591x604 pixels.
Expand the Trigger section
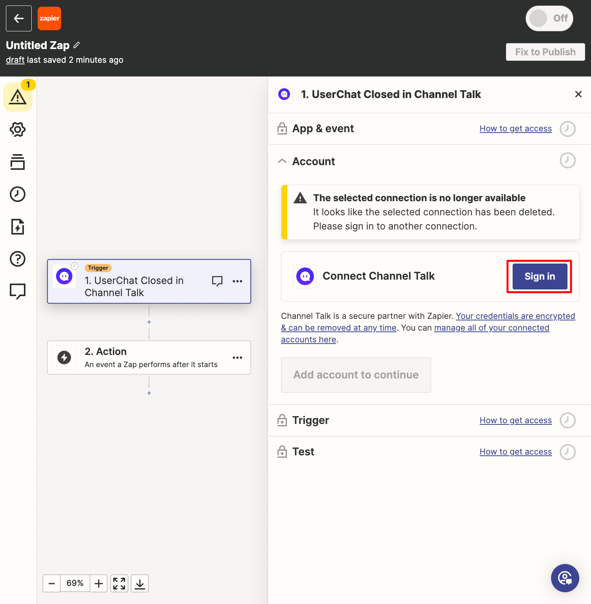pyautogui.click(x=430, y=420)
